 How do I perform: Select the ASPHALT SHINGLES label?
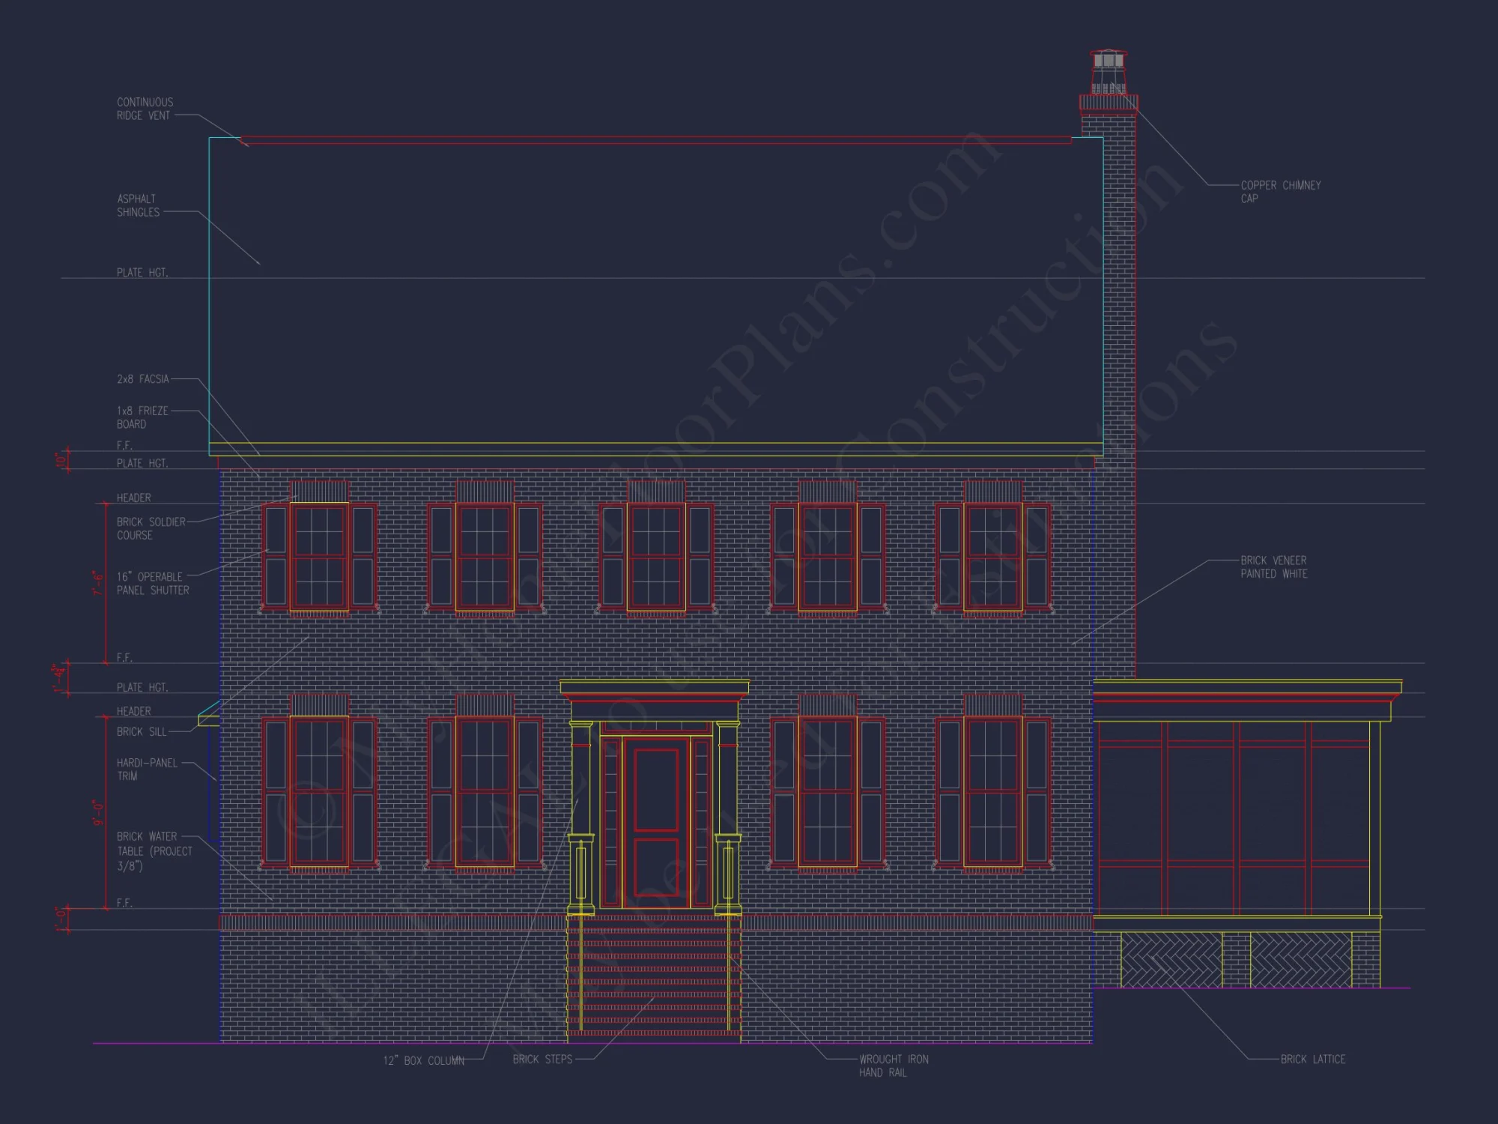tap(137, 205)
